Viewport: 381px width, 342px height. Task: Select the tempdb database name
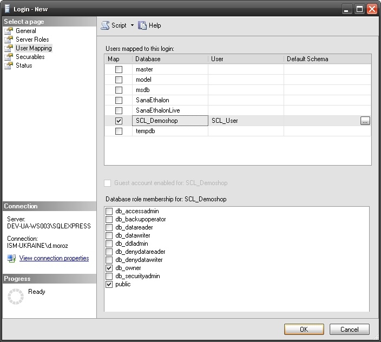pyautogui.click(x=145, y=131)
